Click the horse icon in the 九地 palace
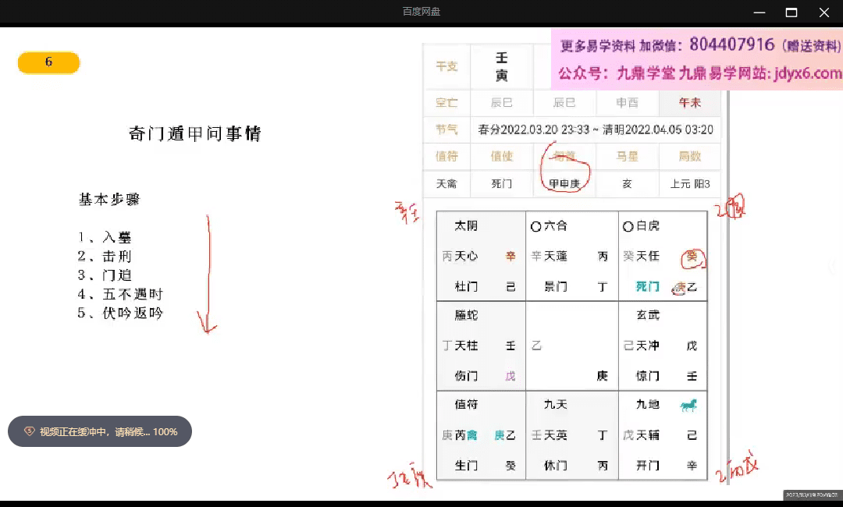Image resolution: width=843 pixels, height=507 pixels. pos(688,405)
